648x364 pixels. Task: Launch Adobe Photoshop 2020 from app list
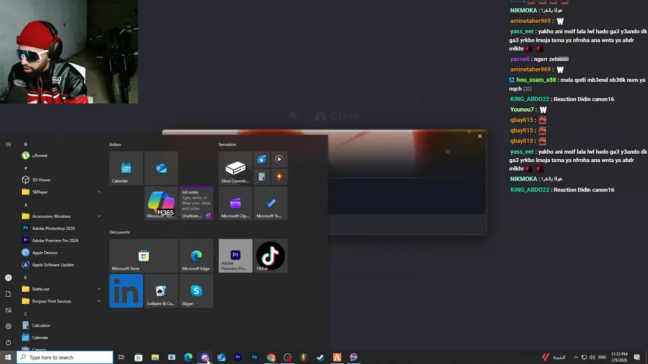tap(62, 229)
